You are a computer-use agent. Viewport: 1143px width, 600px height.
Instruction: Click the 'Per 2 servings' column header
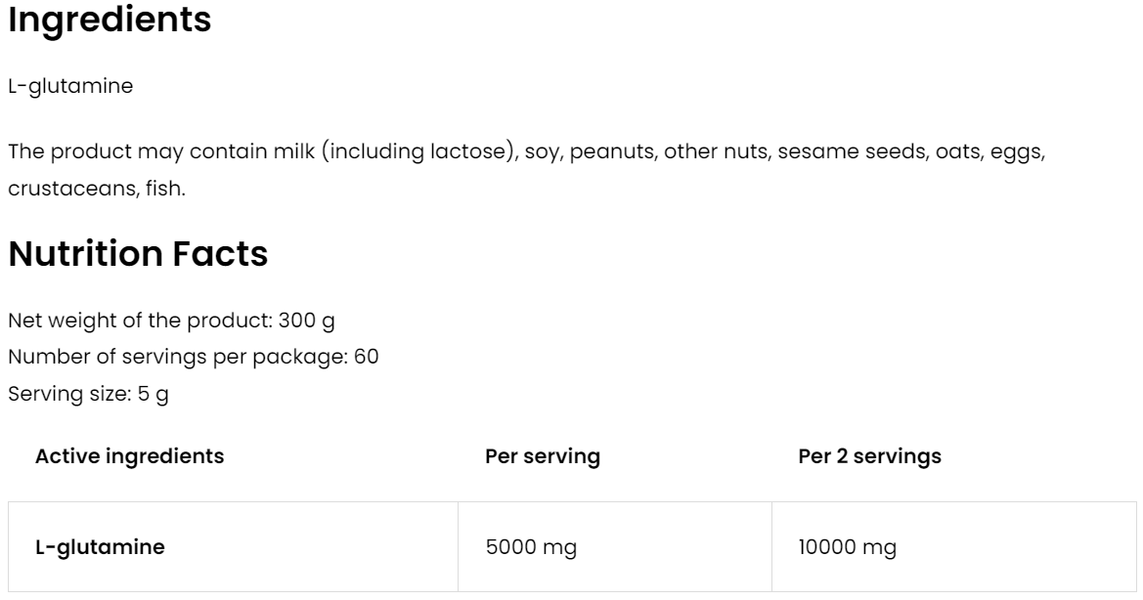point(869,456)
